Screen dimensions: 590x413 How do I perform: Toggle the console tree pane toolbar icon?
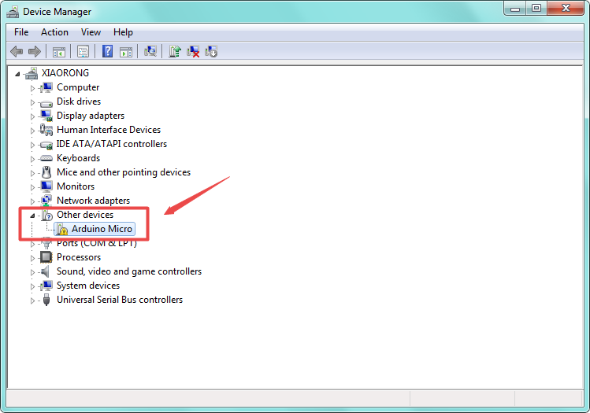coord(59,51)
